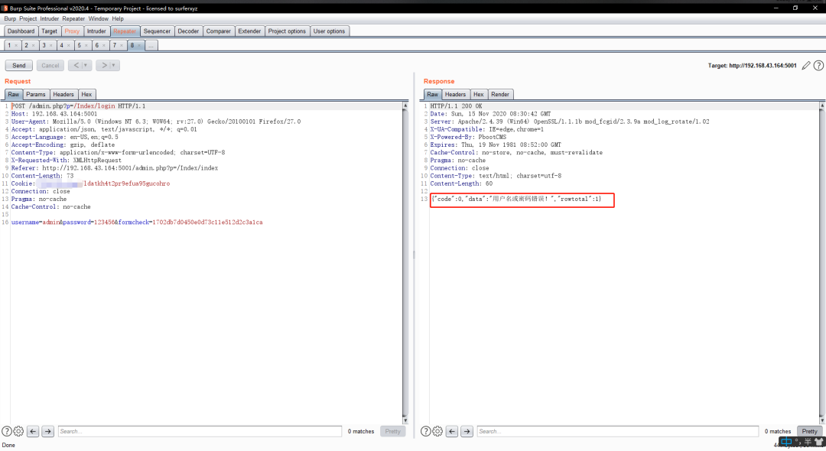The image size is (826, 451).
Task: Switch to the Intruder tab
Action: point(96,31)
